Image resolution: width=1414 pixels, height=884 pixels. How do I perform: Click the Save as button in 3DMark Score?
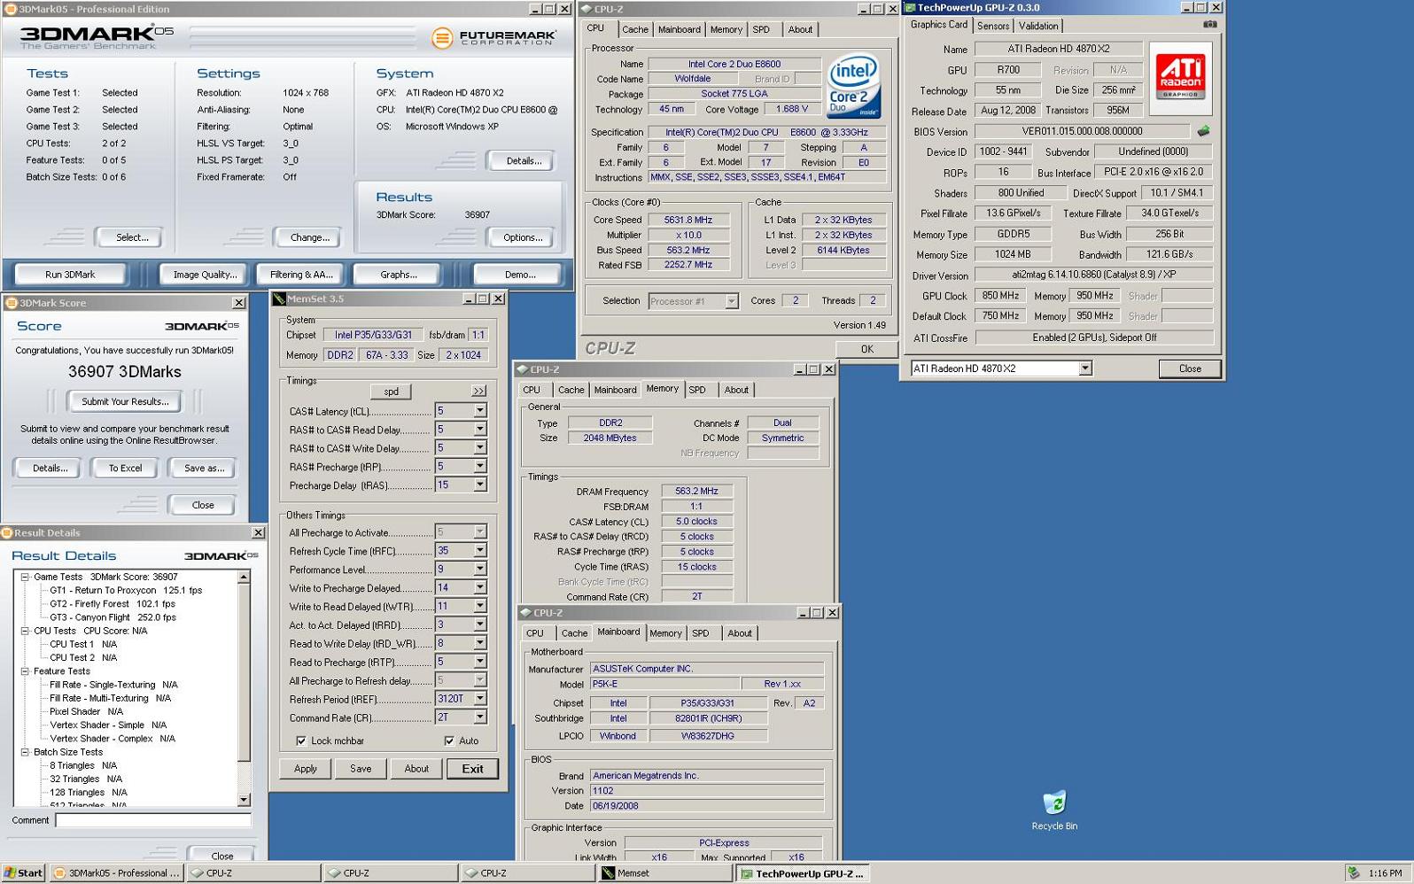coord(204,469)
